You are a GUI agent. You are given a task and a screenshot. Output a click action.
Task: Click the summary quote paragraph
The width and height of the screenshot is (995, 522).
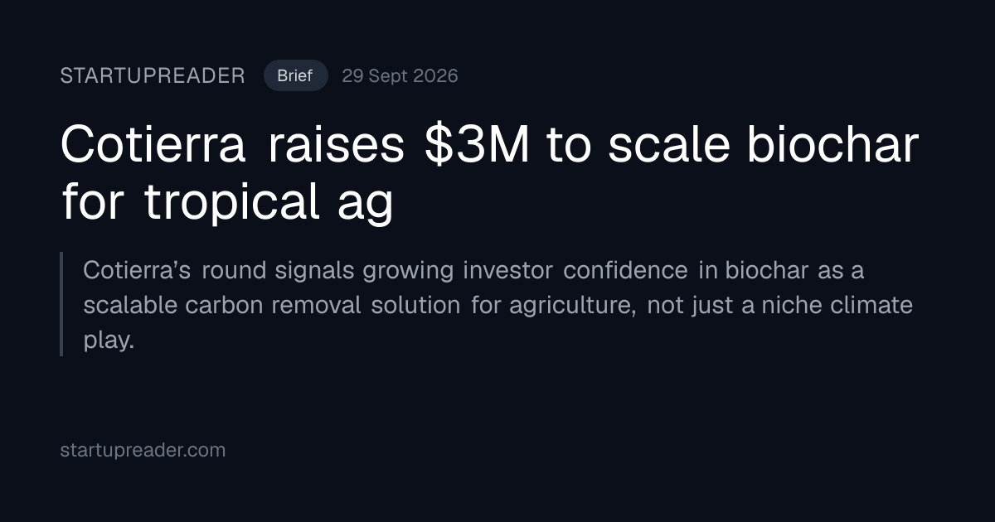[x=498, y=304]
